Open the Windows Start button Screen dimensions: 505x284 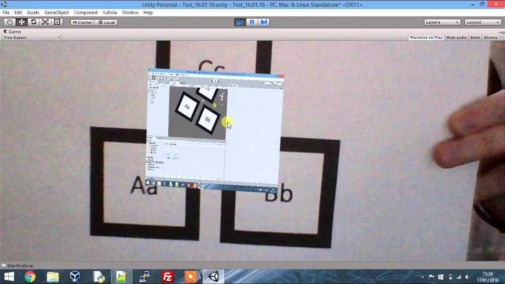(x=9, y=277)
